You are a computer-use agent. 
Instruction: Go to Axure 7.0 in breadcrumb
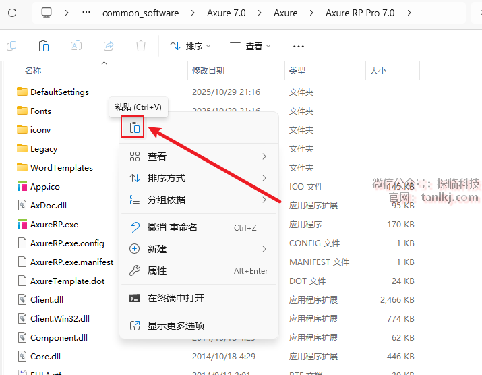pos(227,13)
